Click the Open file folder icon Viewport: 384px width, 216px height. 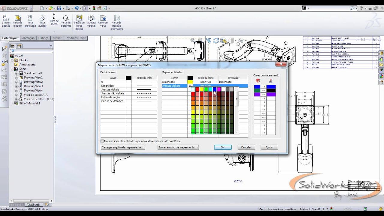pos(50,8)
